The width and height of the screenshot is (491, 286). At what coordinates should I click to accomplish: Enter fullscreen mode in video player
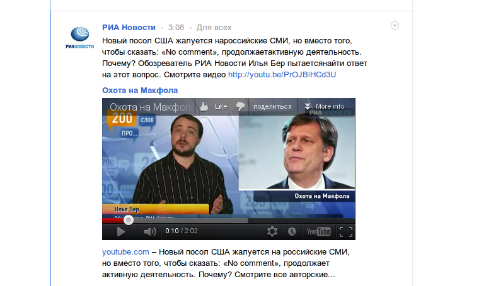[x=346, y=232]
